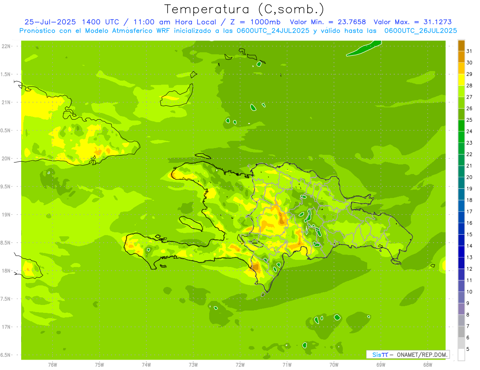
Task: Click yellow legend swatch between 28 and 29
Action: pos(461,80)
